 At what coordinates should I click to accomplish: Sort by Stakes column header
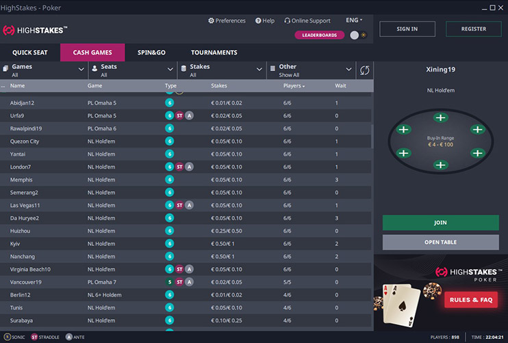click(x=218, y=85)
